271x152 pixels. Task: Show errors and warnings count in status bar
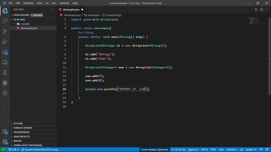tap(14, 149)
